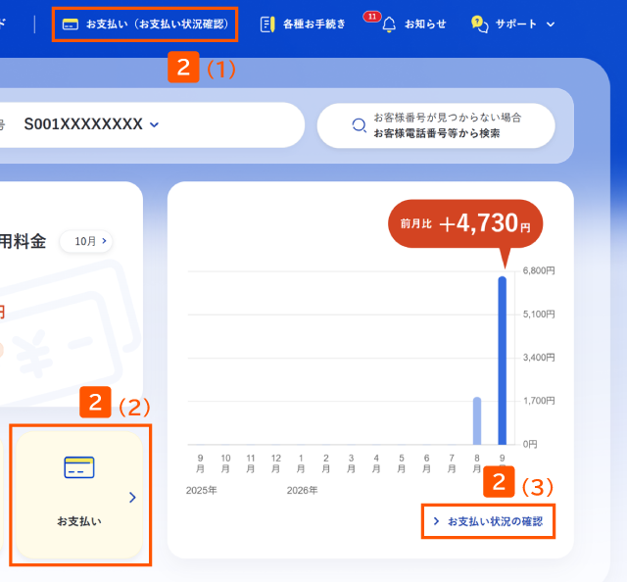627x582 pixels.
Task: Select the お支払い tile label
Action: click(79, 521)
